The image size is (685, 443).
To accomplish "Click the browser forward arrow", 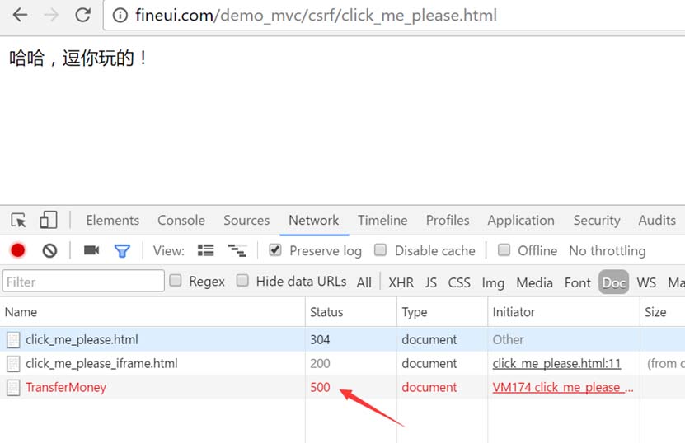I will tap(51, 15).
